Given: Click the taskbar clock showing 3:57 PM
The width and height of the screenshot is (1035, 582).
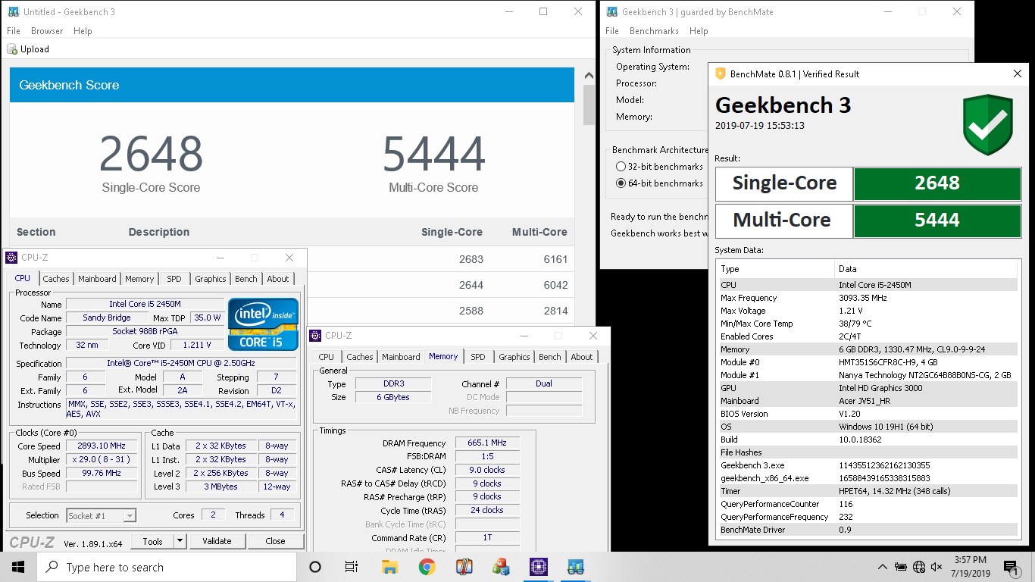Looking at the screenshot, I should [971, 567].
